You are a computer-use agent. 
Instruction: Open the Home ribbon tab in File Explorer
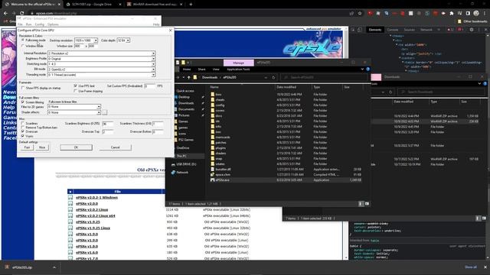[187, 70]
